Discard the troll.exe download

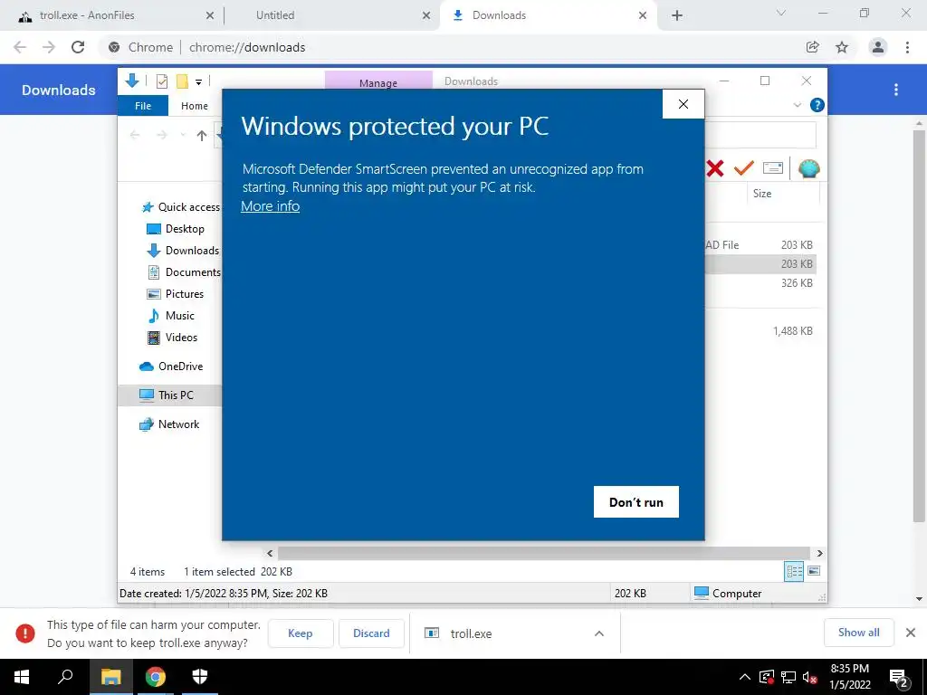coord(371,633)
